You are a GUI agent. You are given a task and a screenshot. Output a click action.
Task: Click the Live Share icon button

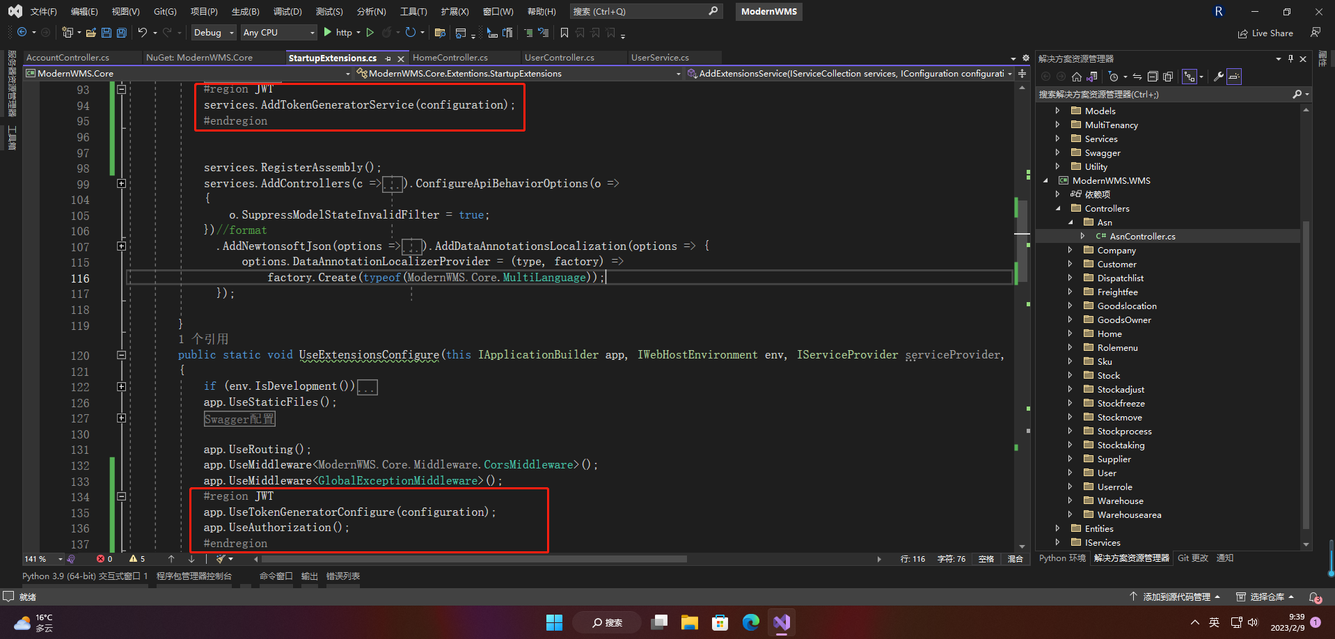(1265, 33)
